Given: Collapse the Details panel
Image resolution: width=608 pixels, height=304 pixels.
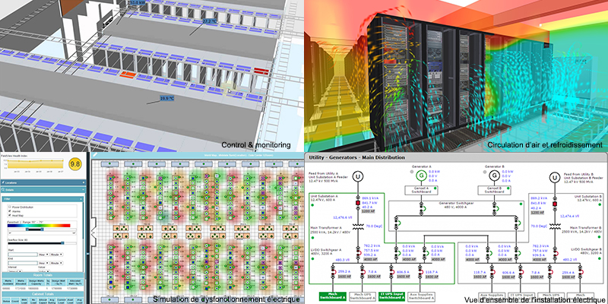Looking at the screenshot, I should (x=84, y=189).
